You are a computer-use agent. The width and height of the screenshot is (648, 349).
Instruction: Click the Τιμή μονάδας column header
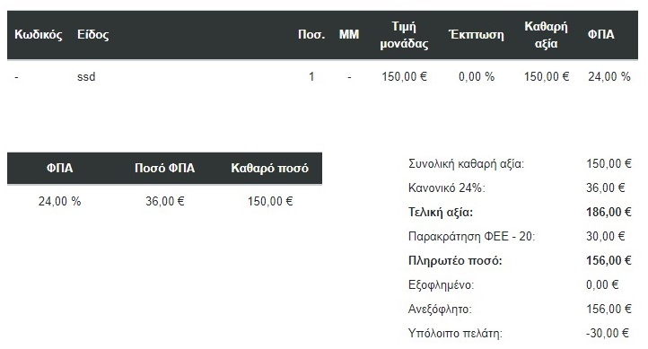pyautogui.click(x=404, y=35)
